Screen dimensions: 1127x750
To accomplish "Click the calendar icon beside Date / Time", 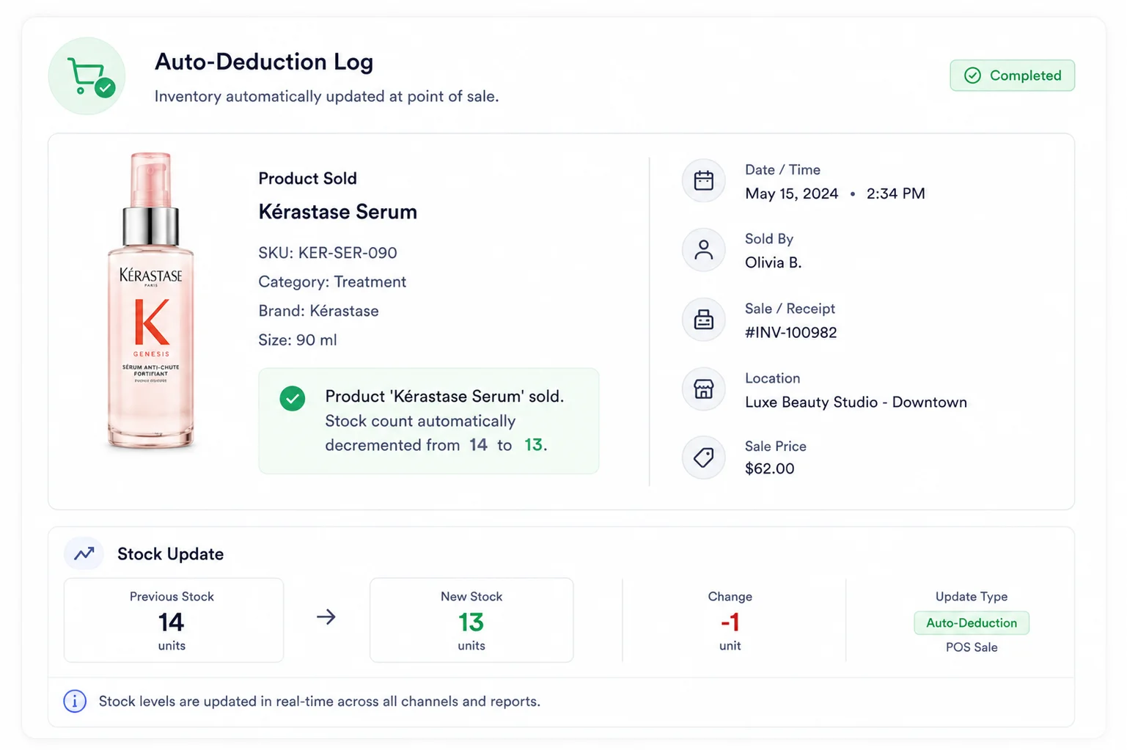I will tap(704, 180).
